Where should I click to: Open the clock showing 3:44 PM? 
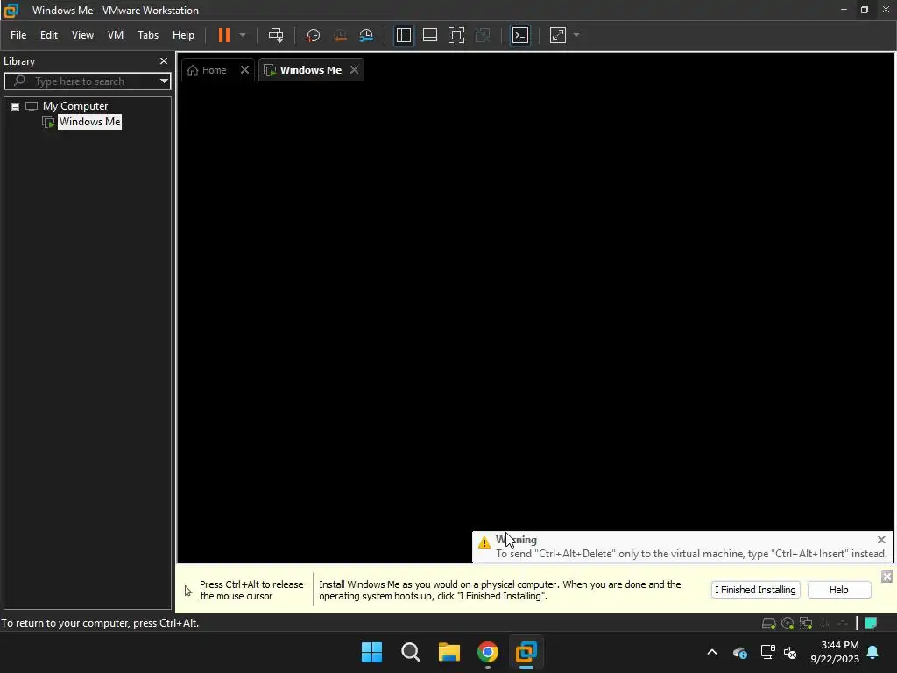[835, 652]
